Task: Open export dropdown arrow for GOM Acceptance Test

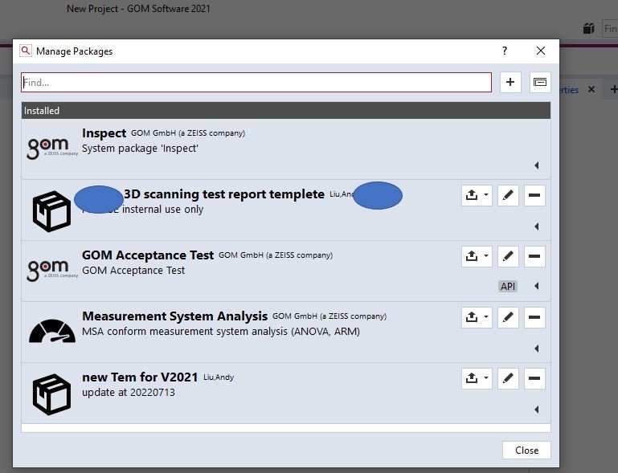Action: tap(486, 256)
